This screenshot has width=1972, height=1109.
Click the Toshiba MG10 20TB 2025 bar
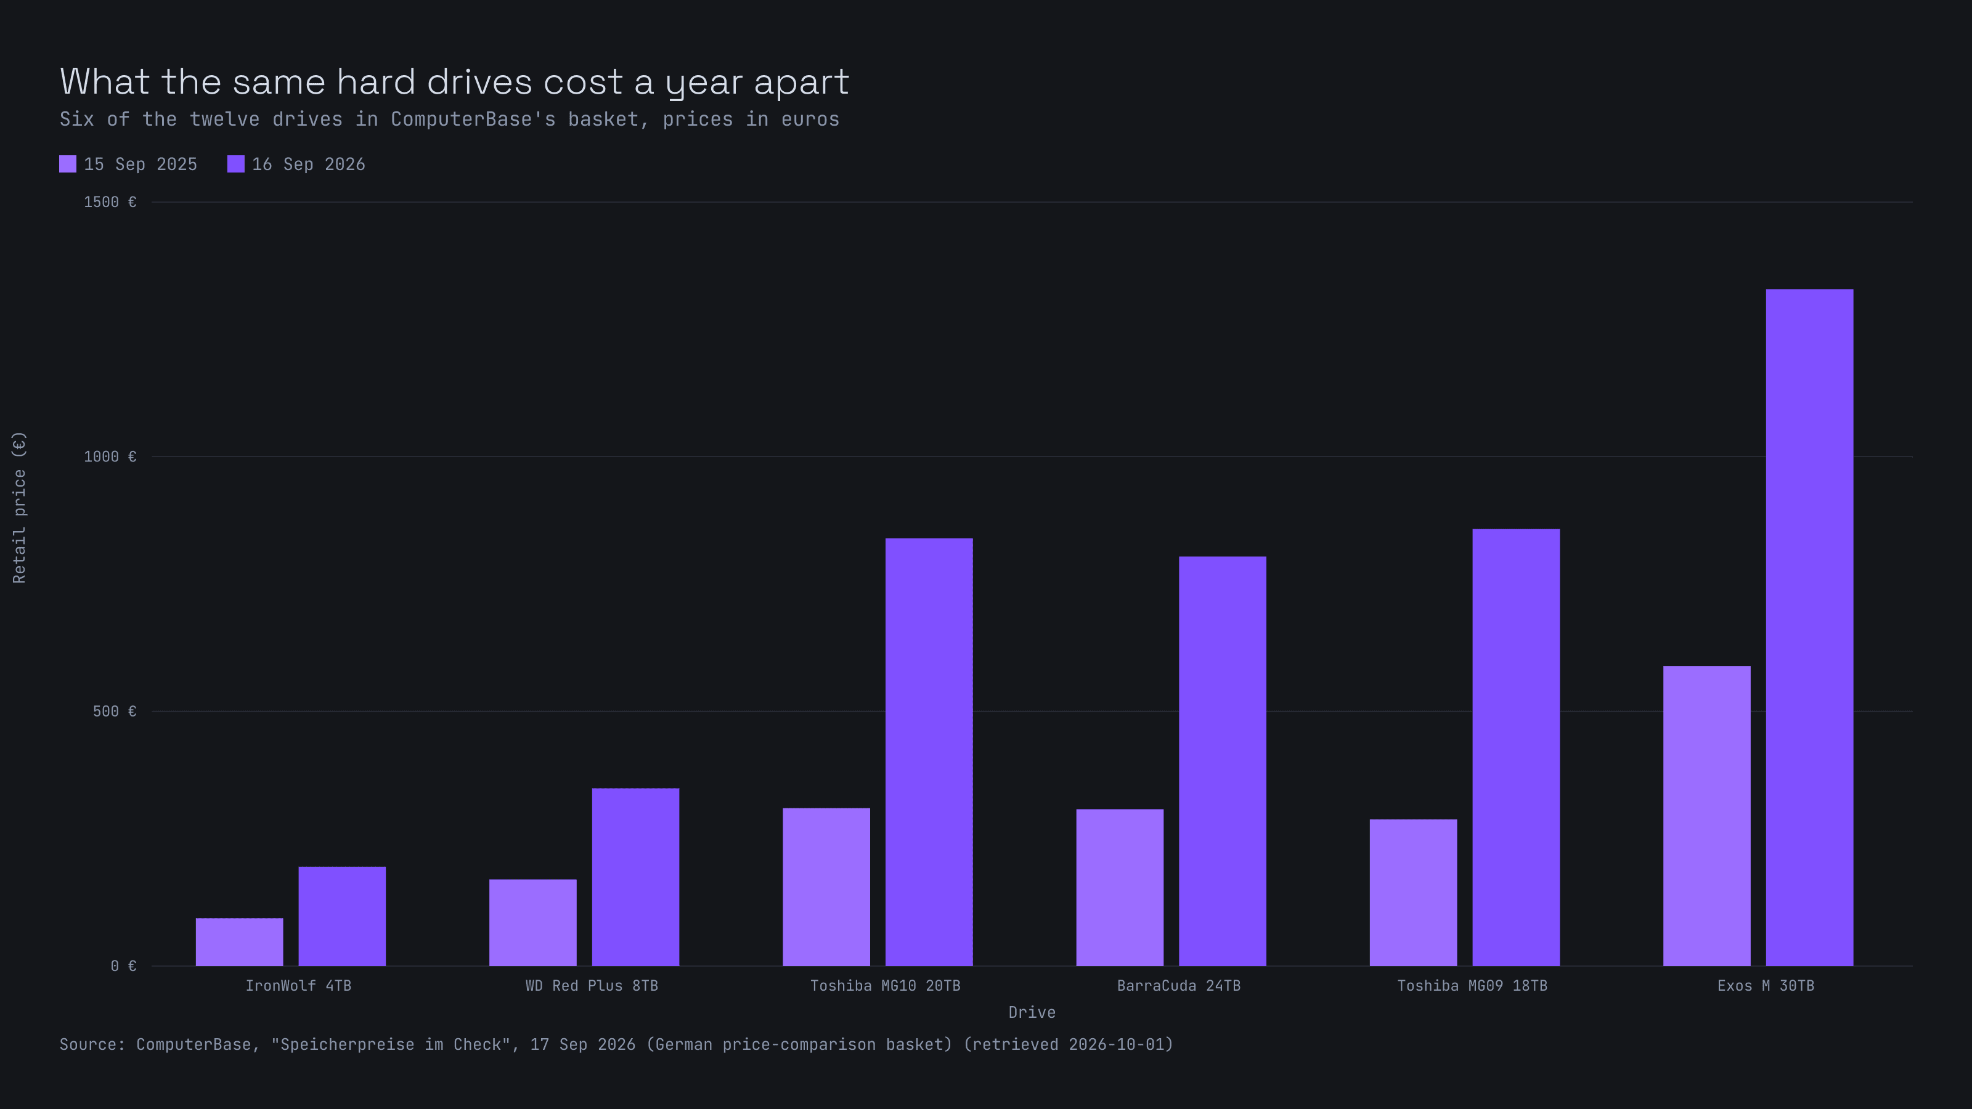pyautogui.click(x=827, y=887)
